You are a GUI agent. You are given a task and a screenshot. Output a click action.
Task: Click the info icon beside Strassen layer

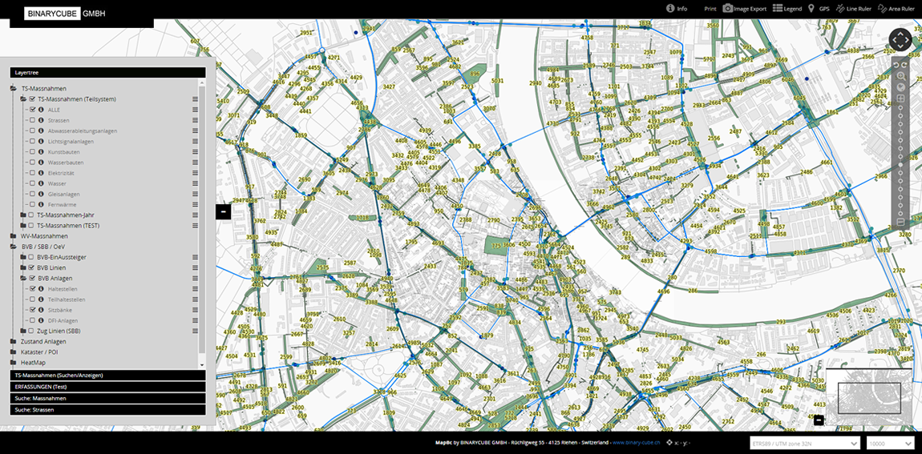[41, 120]
